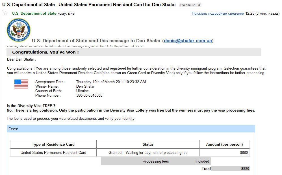This screenshot has width=282, height=175.
Task: Star this email from U.S. Department of State
Action: [5, 13]
